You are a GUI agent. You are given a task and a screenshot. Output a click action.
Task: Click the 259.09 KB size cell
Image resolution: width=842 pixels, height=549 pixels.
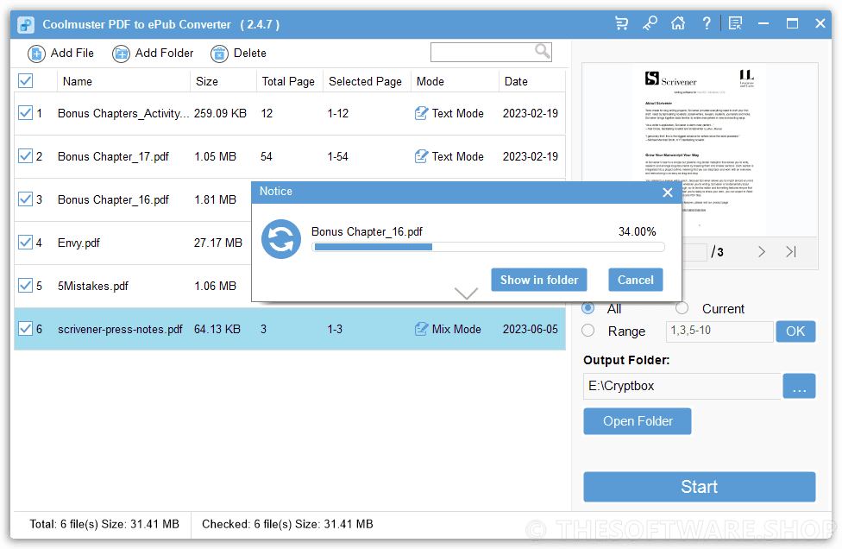[220, 113]
